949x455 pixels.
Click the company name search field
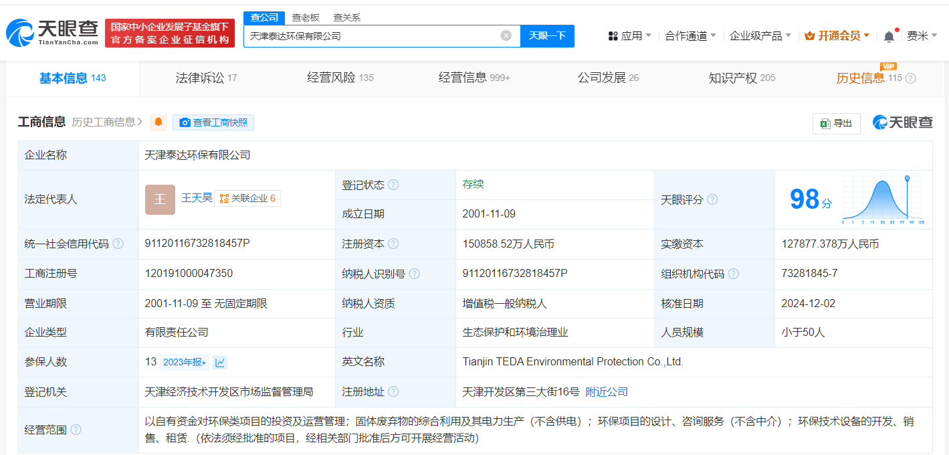(x=371, y=35)
